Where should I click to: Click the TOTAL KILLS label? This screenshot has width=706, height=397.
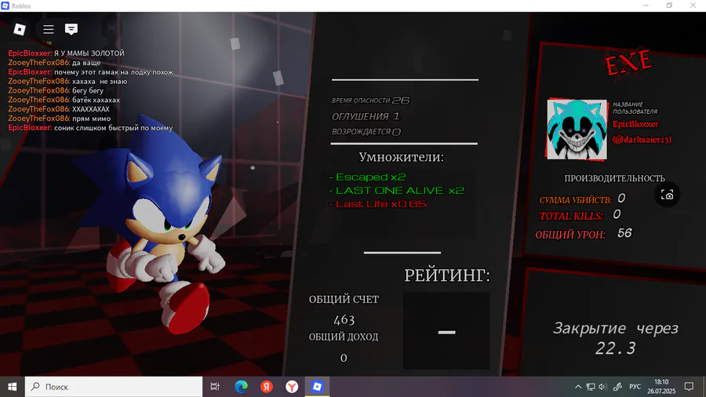[571, 216]
